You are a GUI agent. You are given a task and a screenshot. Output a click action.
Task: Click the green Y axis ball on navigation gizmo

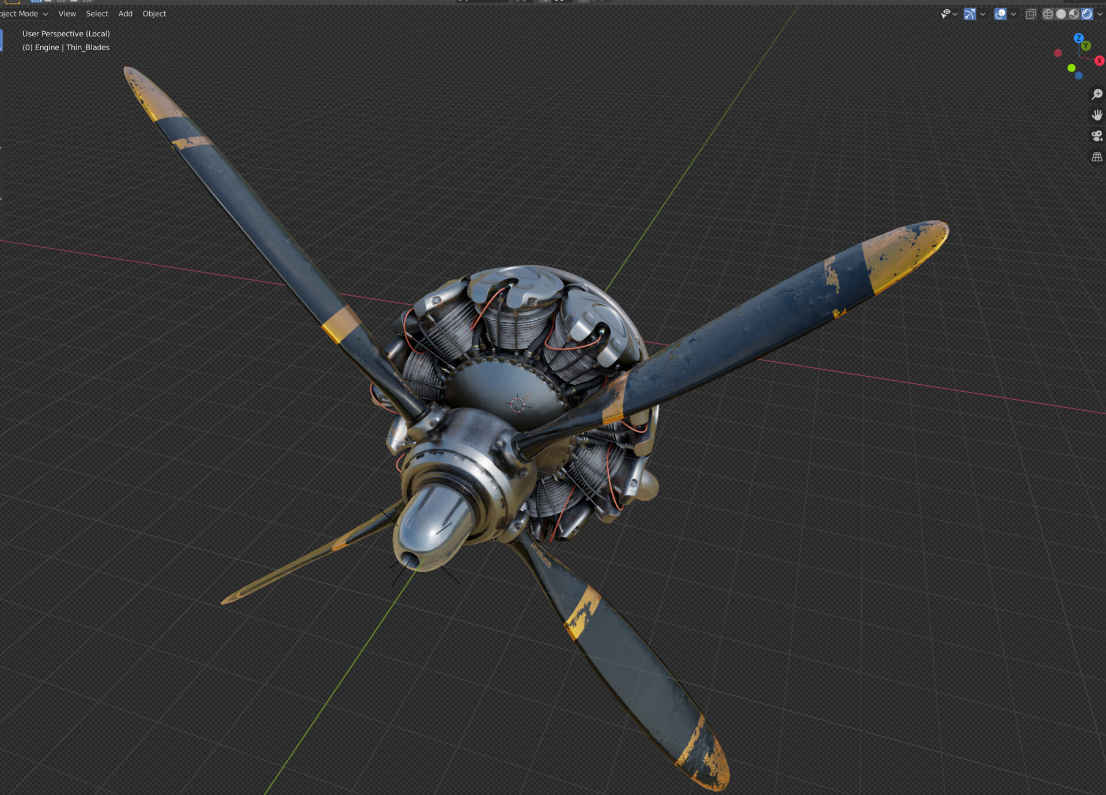pos(1086,46)
